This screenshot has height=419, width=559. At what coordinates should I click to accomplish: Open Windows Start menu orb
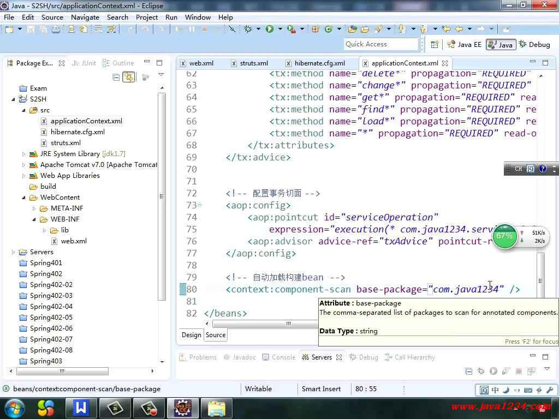click(x=14, y=408)
